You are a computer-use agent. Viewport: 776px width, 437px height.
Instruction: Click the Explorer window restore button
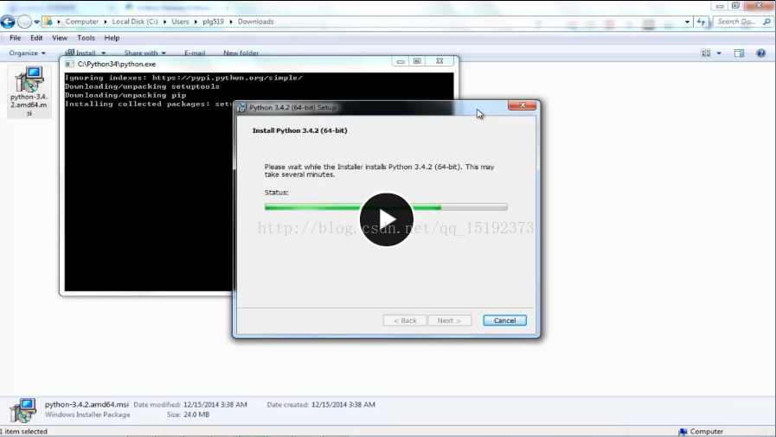(736, 6)
